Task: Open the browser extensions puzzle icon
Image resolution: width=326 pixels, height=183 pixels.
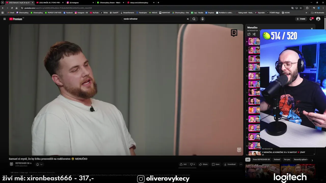Action: (307, 8)
